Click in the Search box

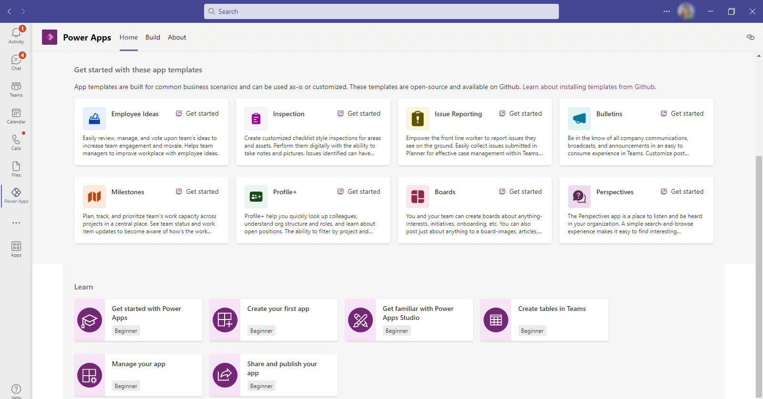click(381, 11)
